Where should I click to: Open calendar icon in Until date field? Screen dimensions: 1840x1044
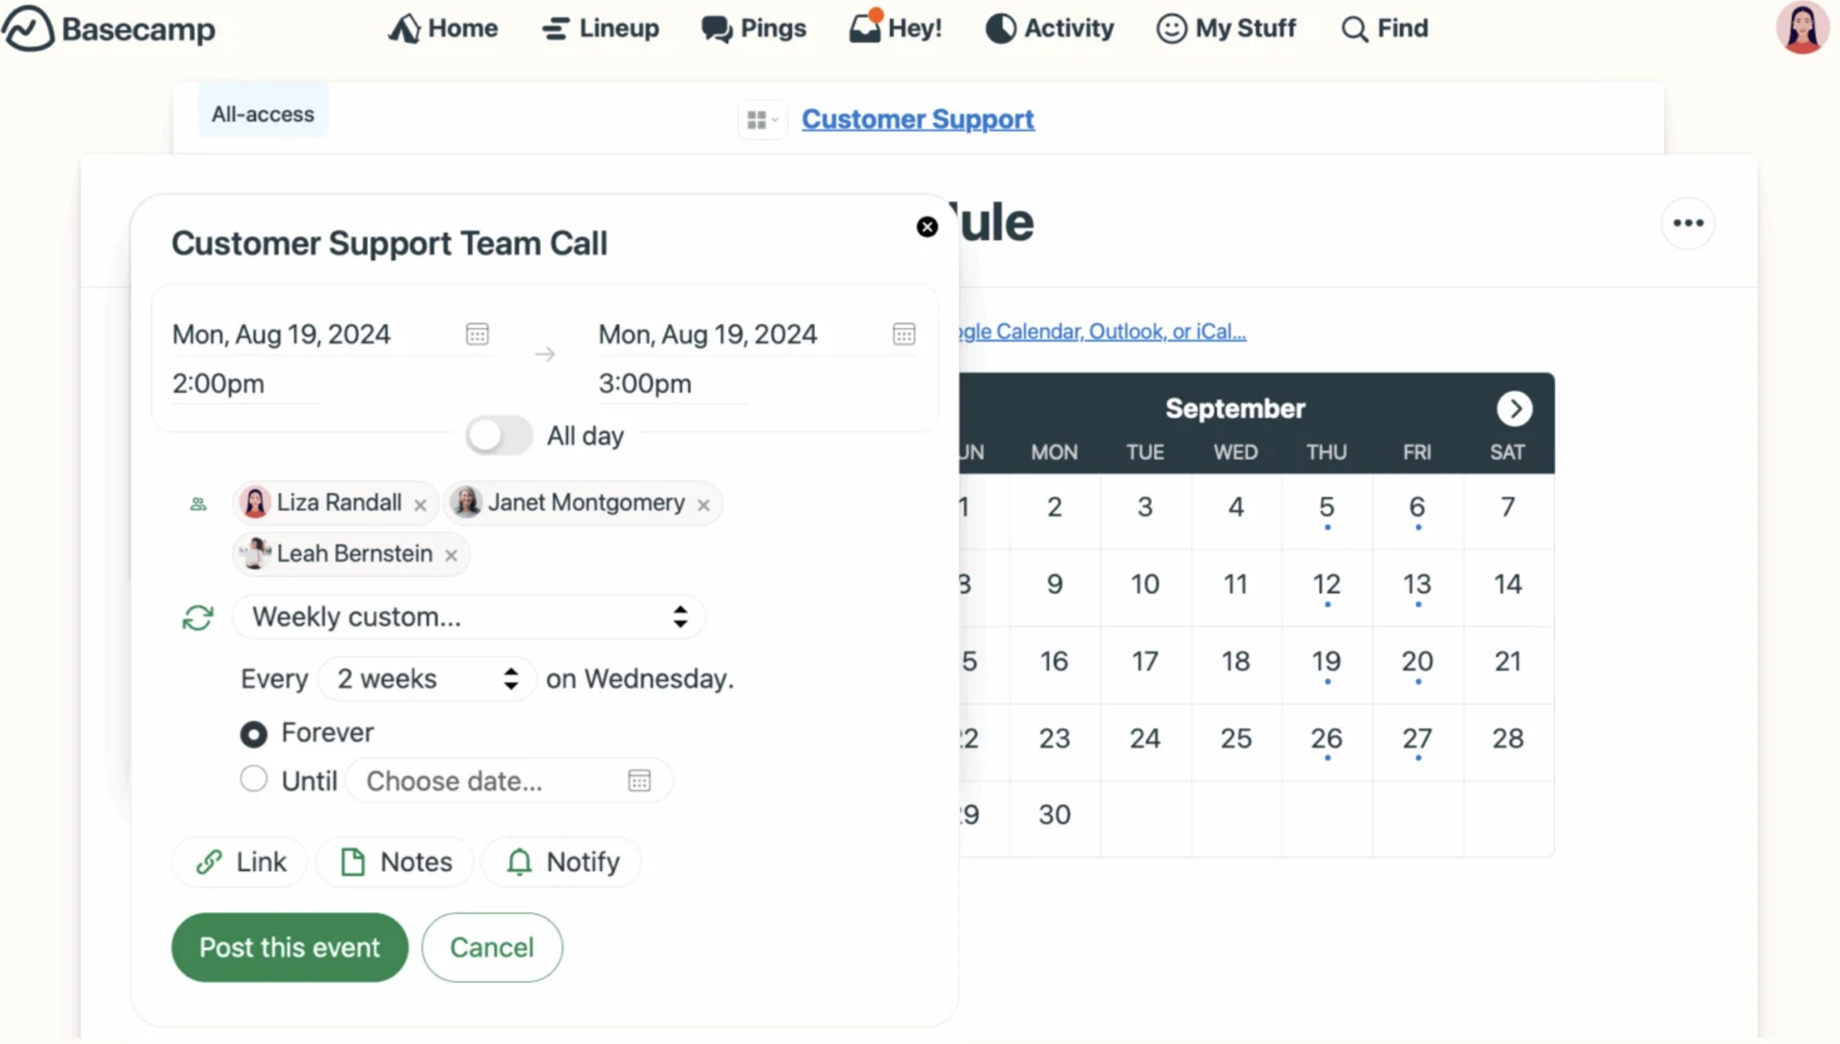point(638,780)
